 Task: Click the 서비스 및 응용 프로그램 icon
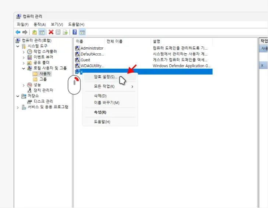(x=24, y=107)
